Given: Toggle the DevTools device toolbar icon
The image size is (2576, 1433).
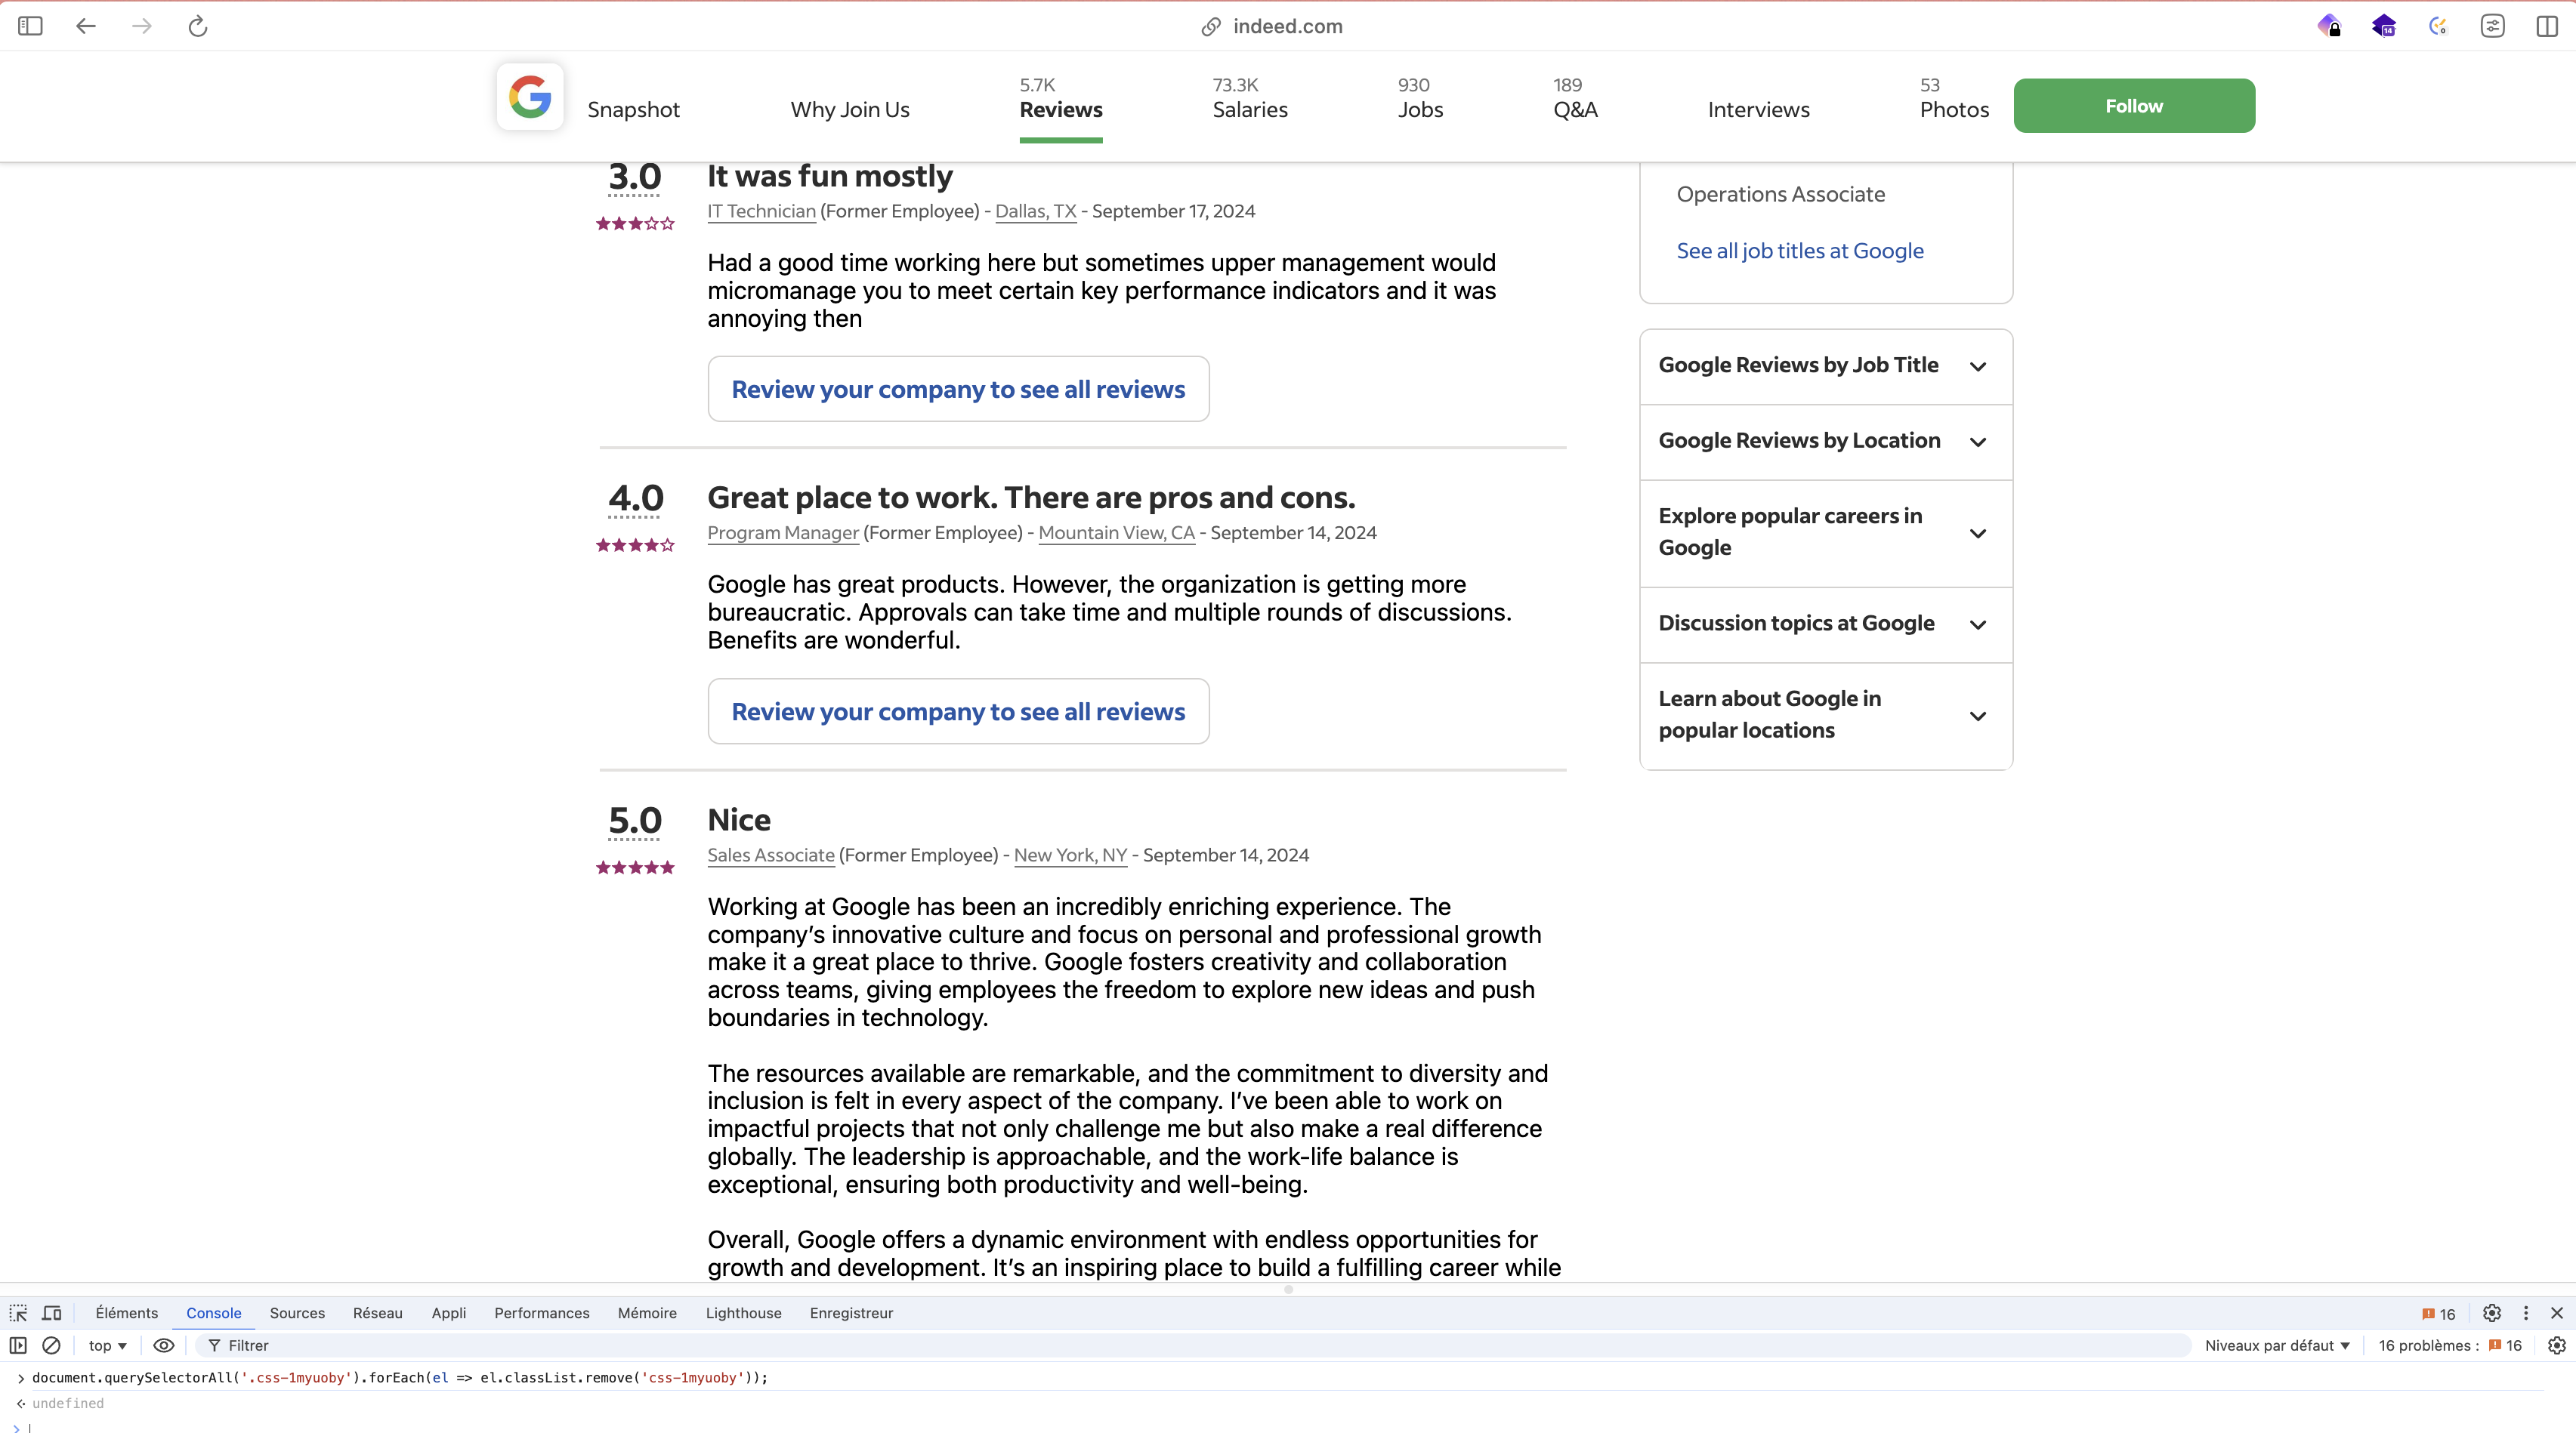Looking at the screenshot, I should [x=52, y=1313].
